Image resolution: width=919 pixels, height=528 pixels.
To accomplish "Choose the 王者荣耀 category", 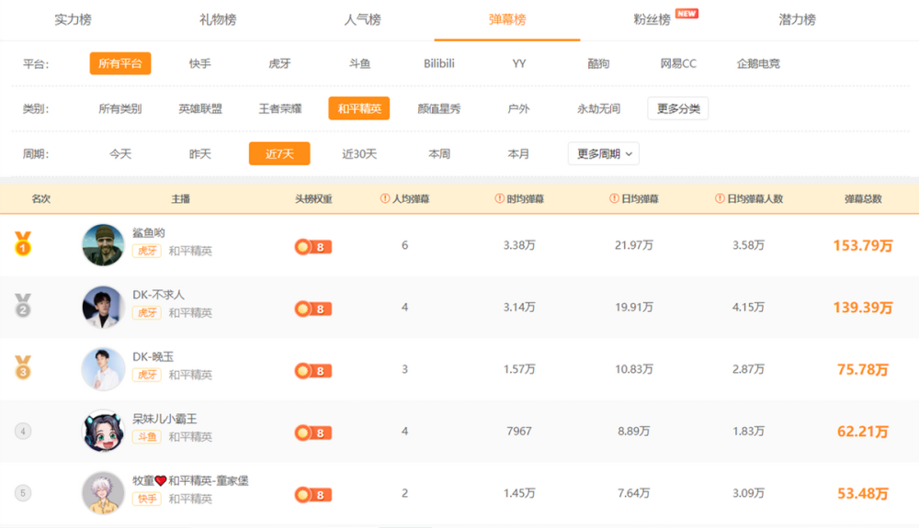I will [x=279, y=108].
